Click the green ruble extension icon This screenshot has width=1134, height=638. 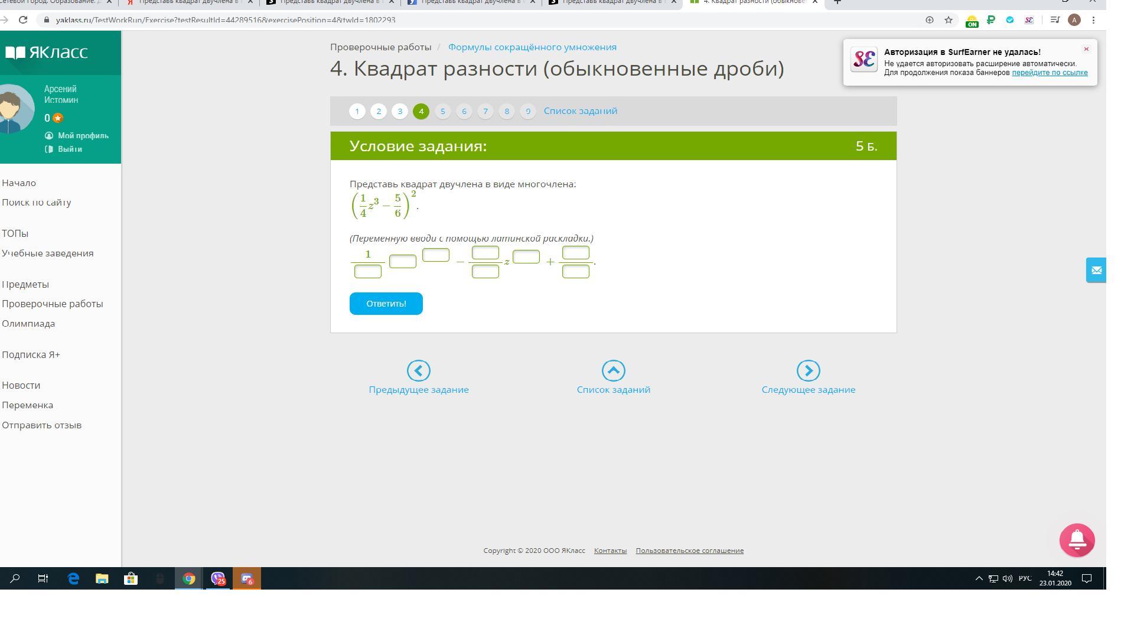click(x=991, y=20)
